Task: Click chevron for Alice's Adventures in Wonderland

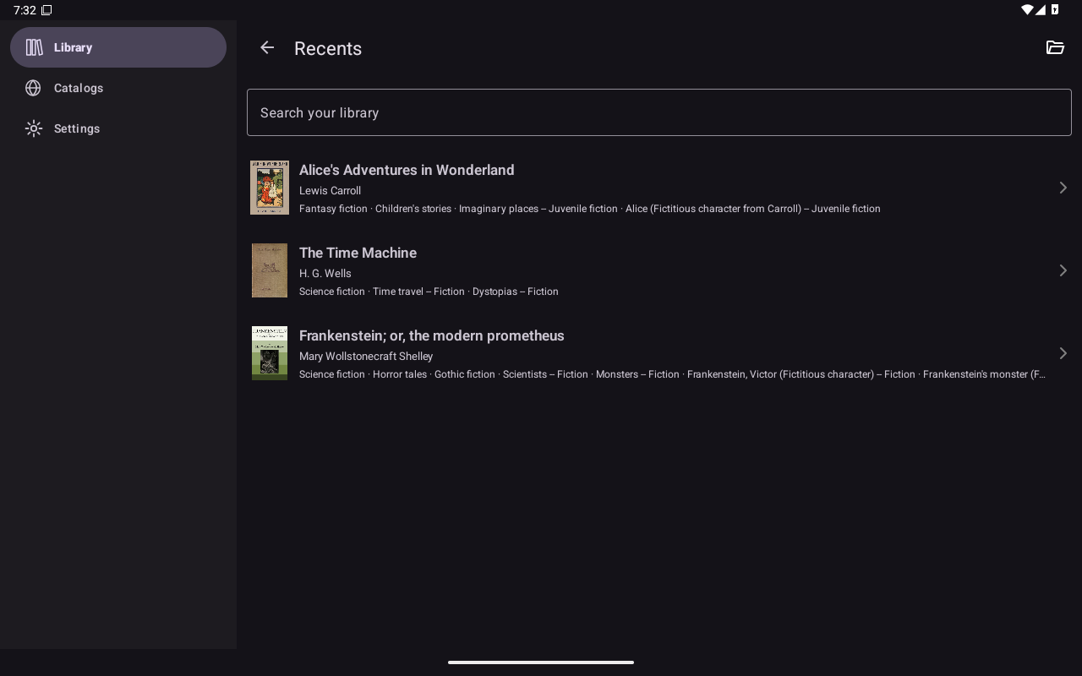Action: (x=1063, y=188)
